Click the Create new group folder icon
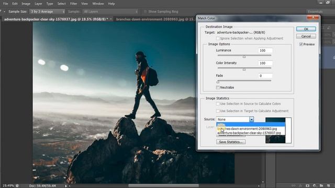 coord(321,186)
